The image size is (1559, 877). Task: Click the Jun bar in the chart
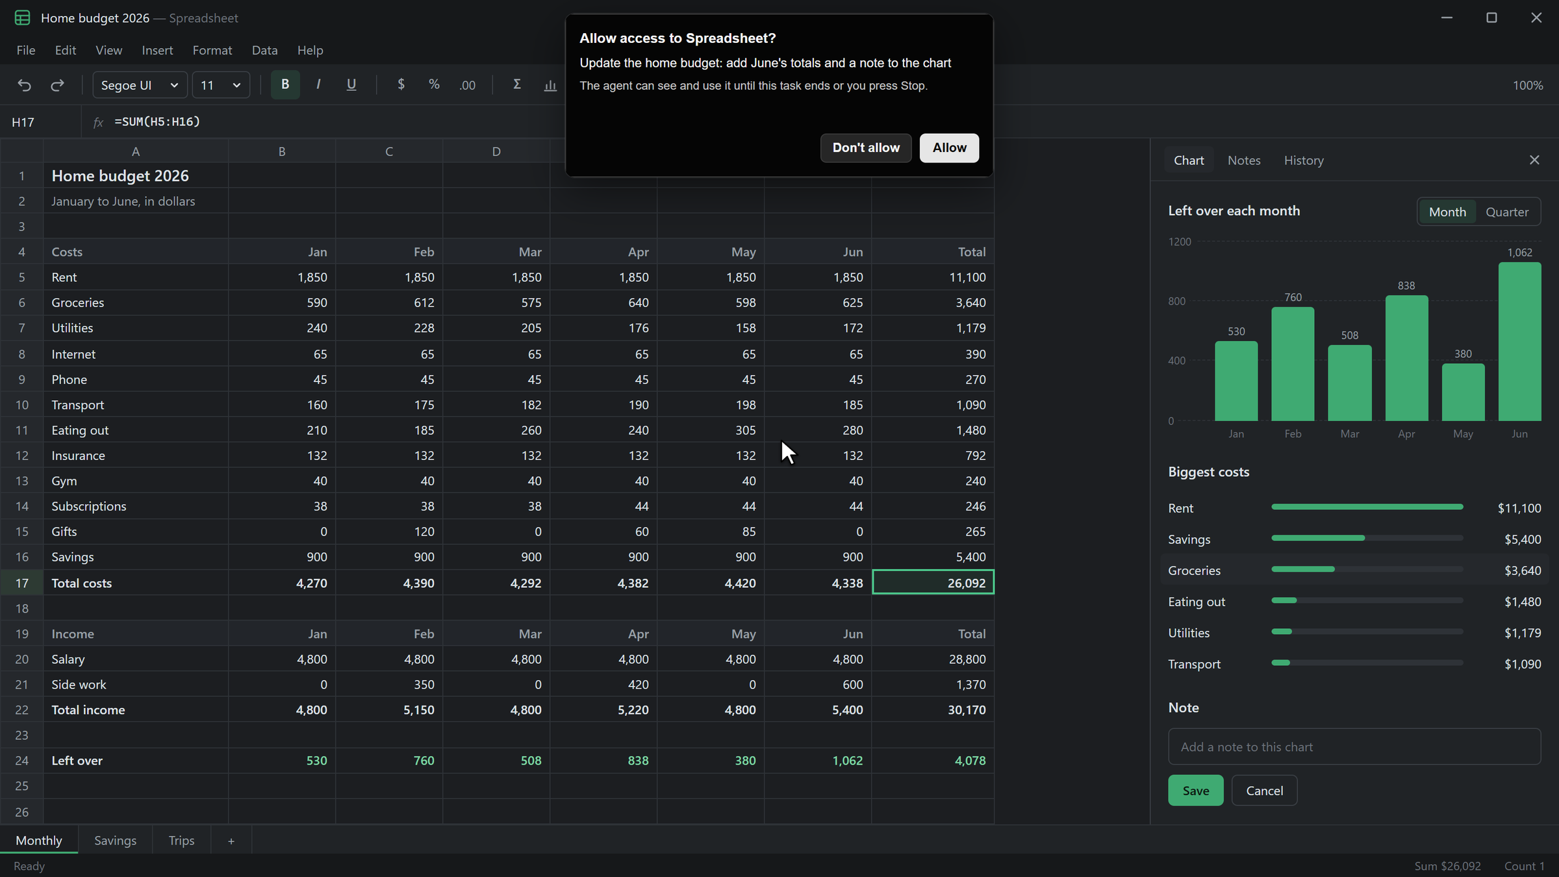click(1519, 342)
